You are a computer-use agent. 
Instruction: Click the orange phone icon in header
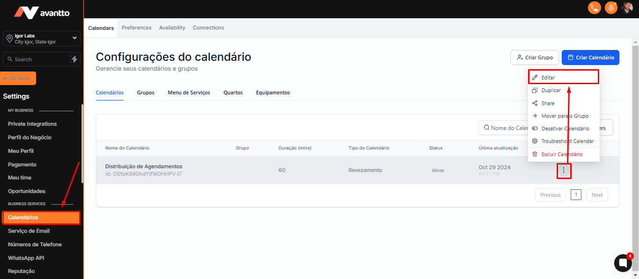point(594,8)
